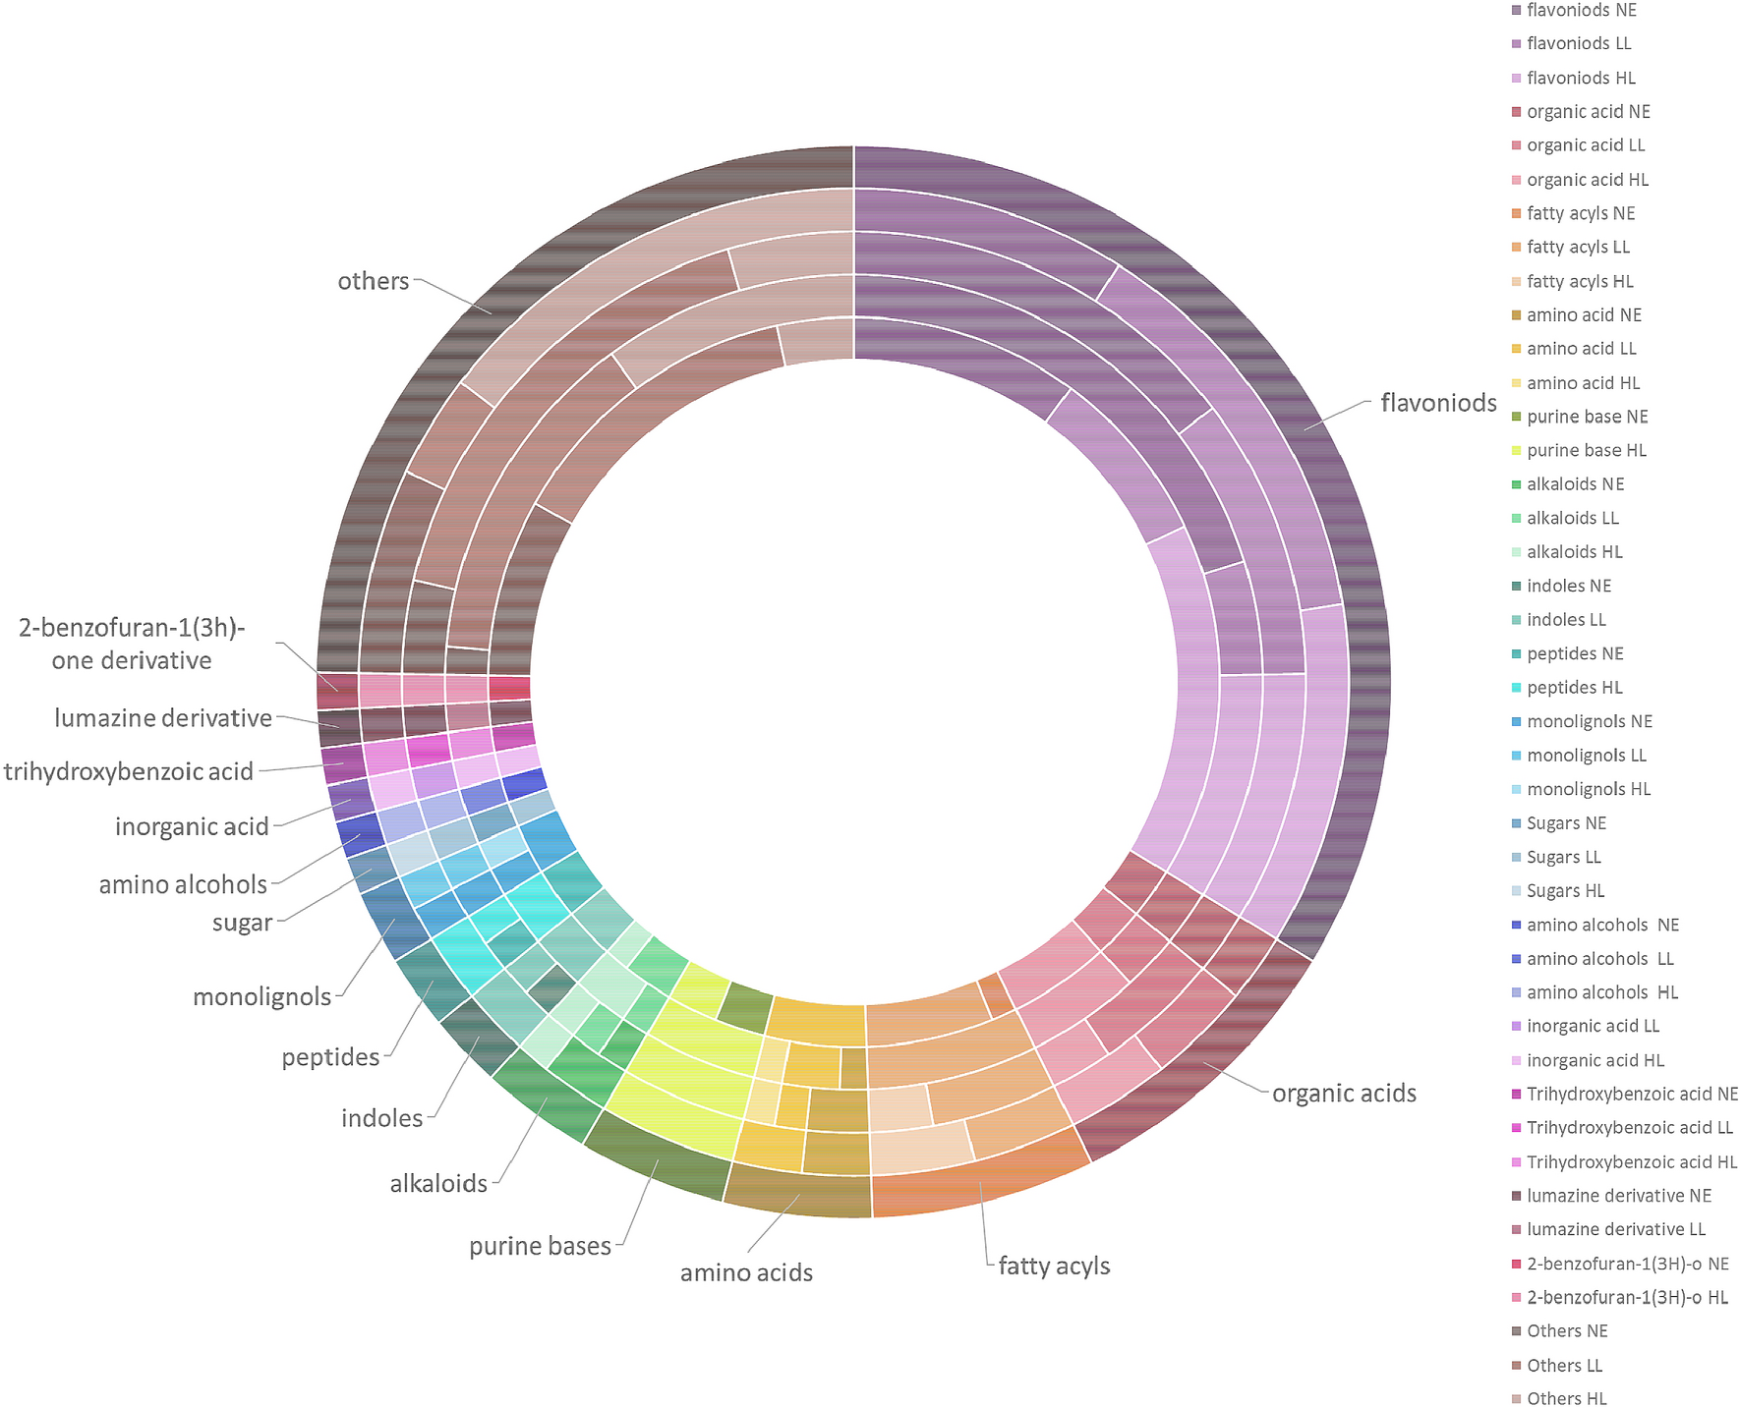Click the organic acid HL legend swatch
Screen dimensions: 1740x1408
[1515, 180]
